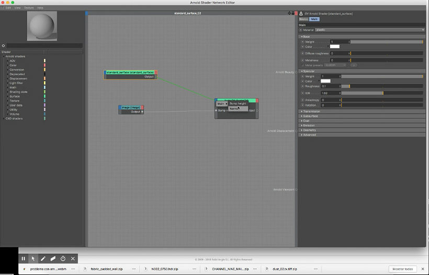Click the Base Color white swatch
Image resolution: width=429 pixels, height=275 pixels.
pyautogui.click(x=335, y=46)
